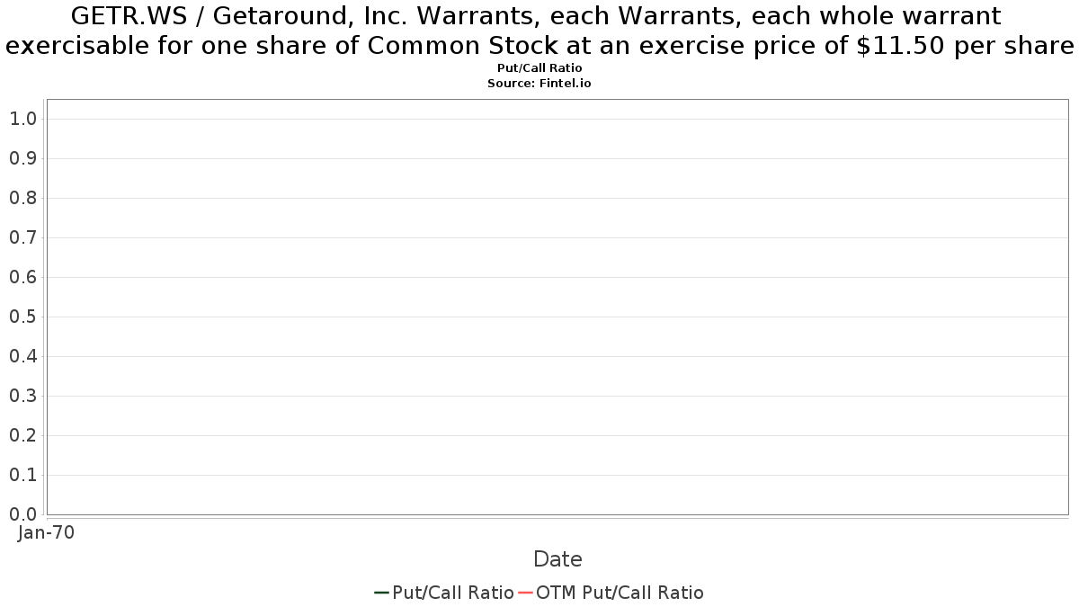Screen dimensions: 1079x607
Task: Click the 0.4 y-axis tick label
Action: 22,356
